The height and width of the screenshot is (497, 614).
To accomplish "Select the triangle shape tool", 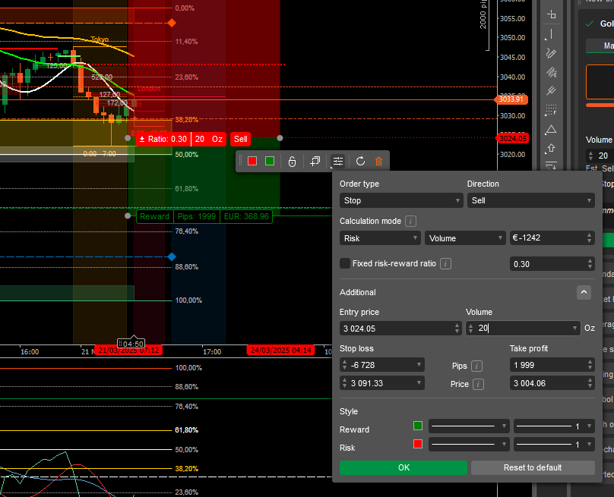I will point(552,130).
